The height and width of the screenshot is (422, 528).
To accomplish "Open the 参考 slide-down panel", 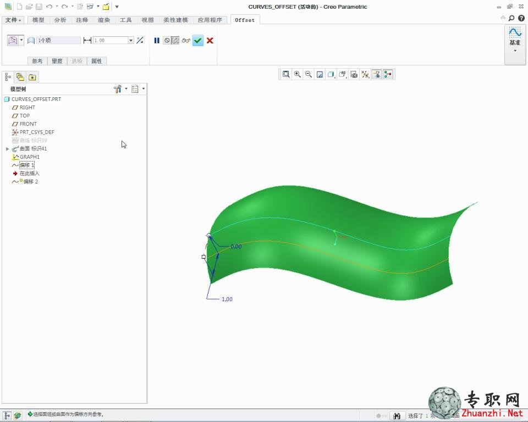I will [x=37, y=61].
